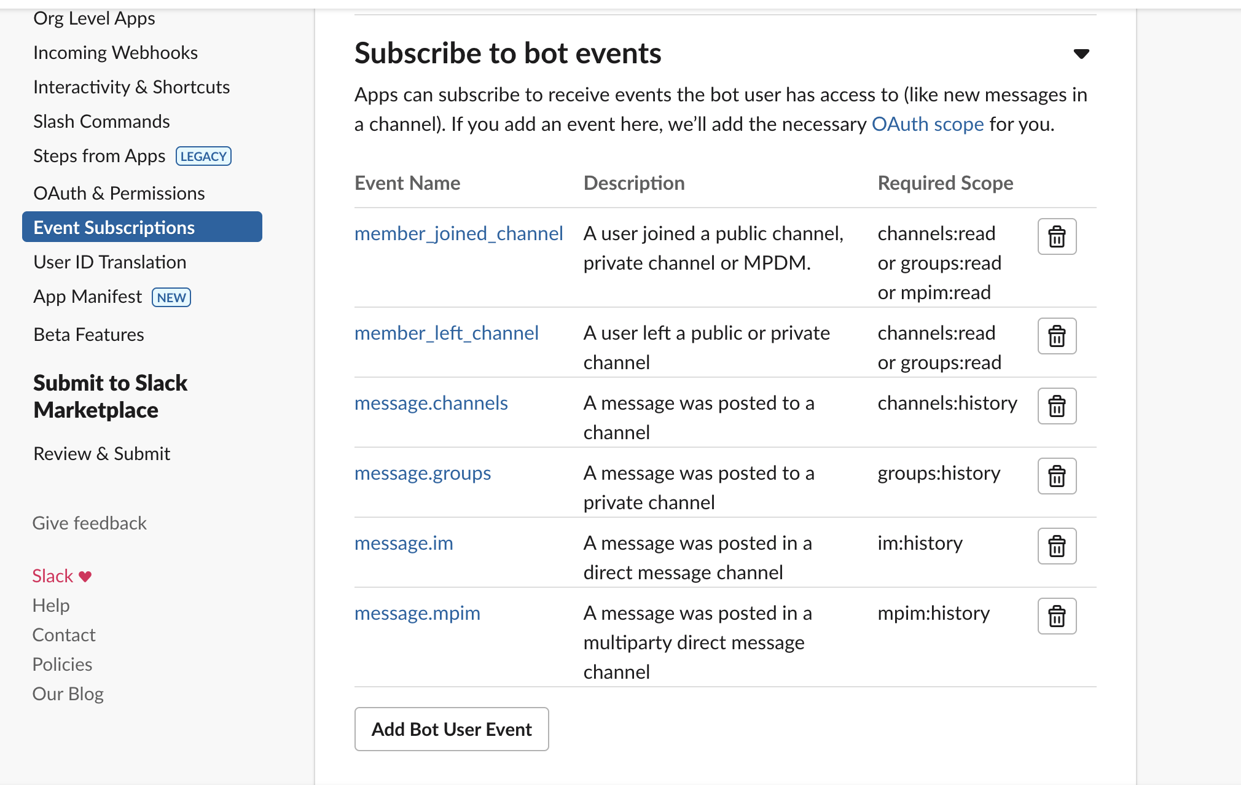1241x785 pixels.
Task: Select Slash Commands in sidebar
Action: (x=101, y=122)
